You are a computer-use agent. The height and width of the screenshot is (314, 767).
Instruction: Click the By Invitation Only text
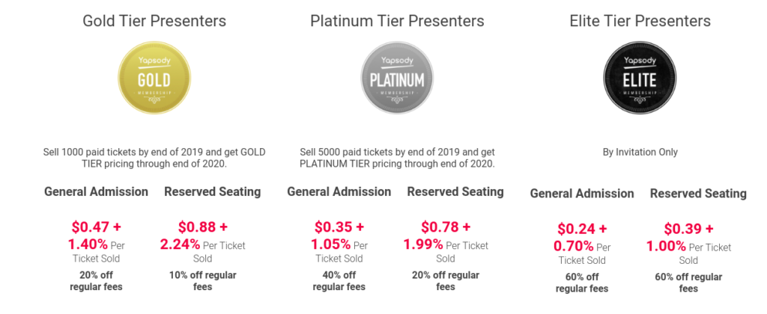pos(640,152)
